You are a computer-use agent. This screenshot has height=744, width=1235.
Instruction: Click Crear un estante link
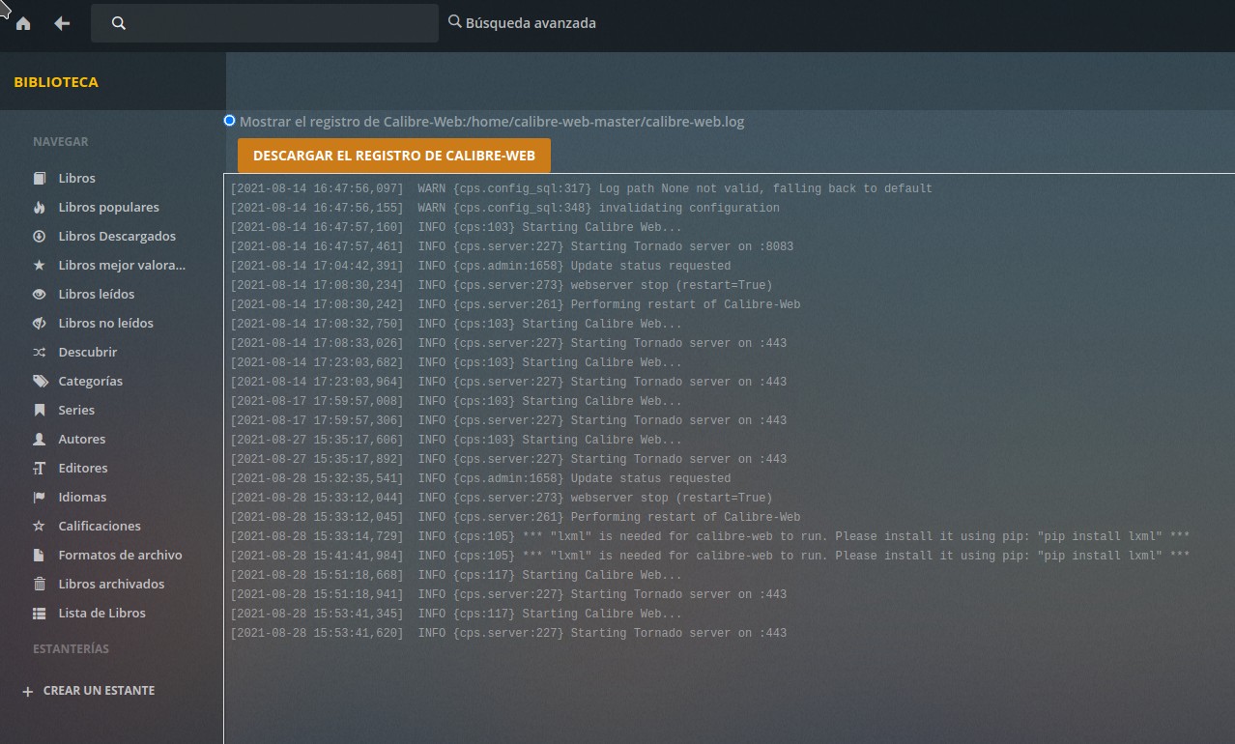click(x=98, y=691)
